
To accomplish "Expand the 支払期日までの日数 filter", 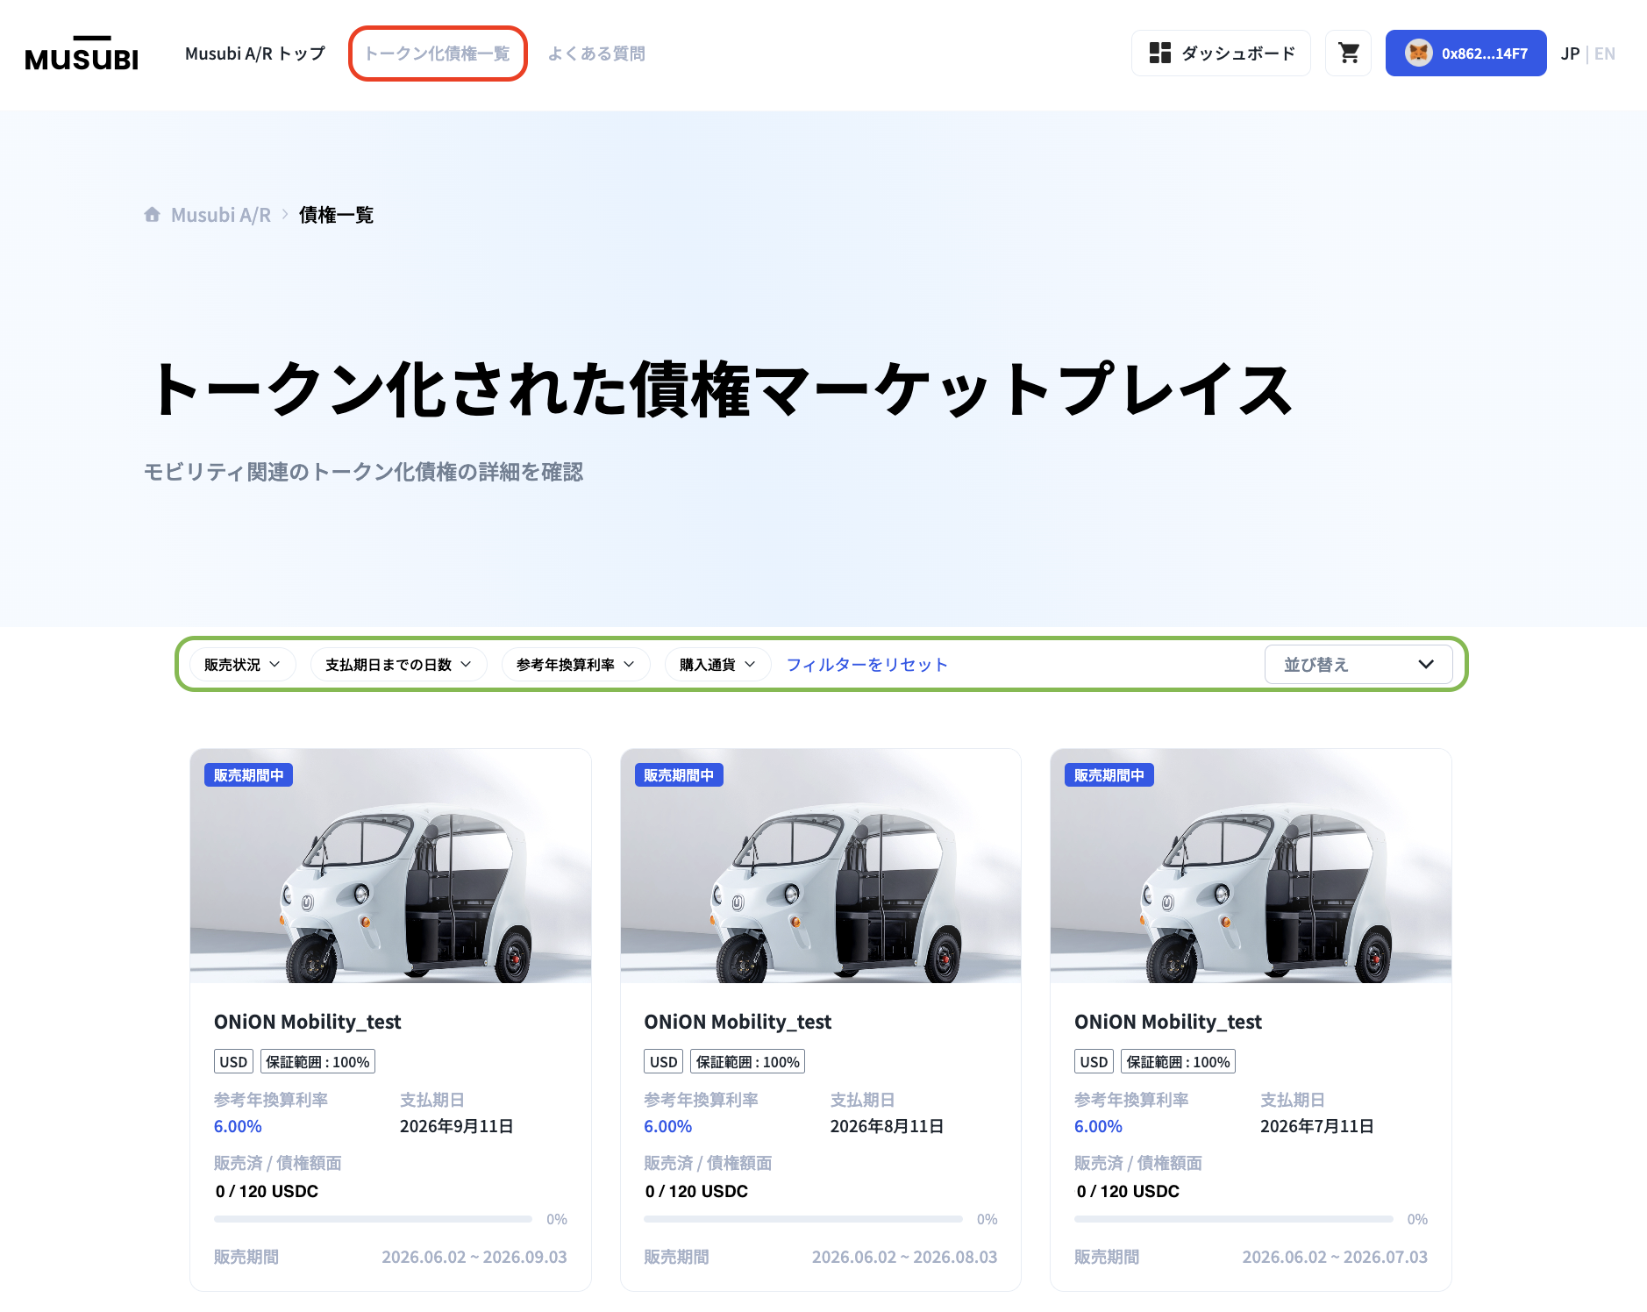I will point(399,665).
